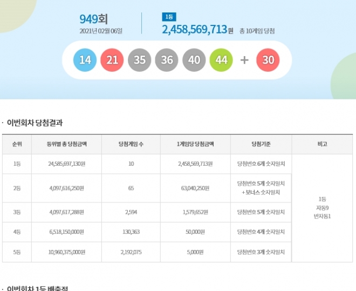
Task: Click the blue 1등 badge
Action: click(x=169, y=17)
